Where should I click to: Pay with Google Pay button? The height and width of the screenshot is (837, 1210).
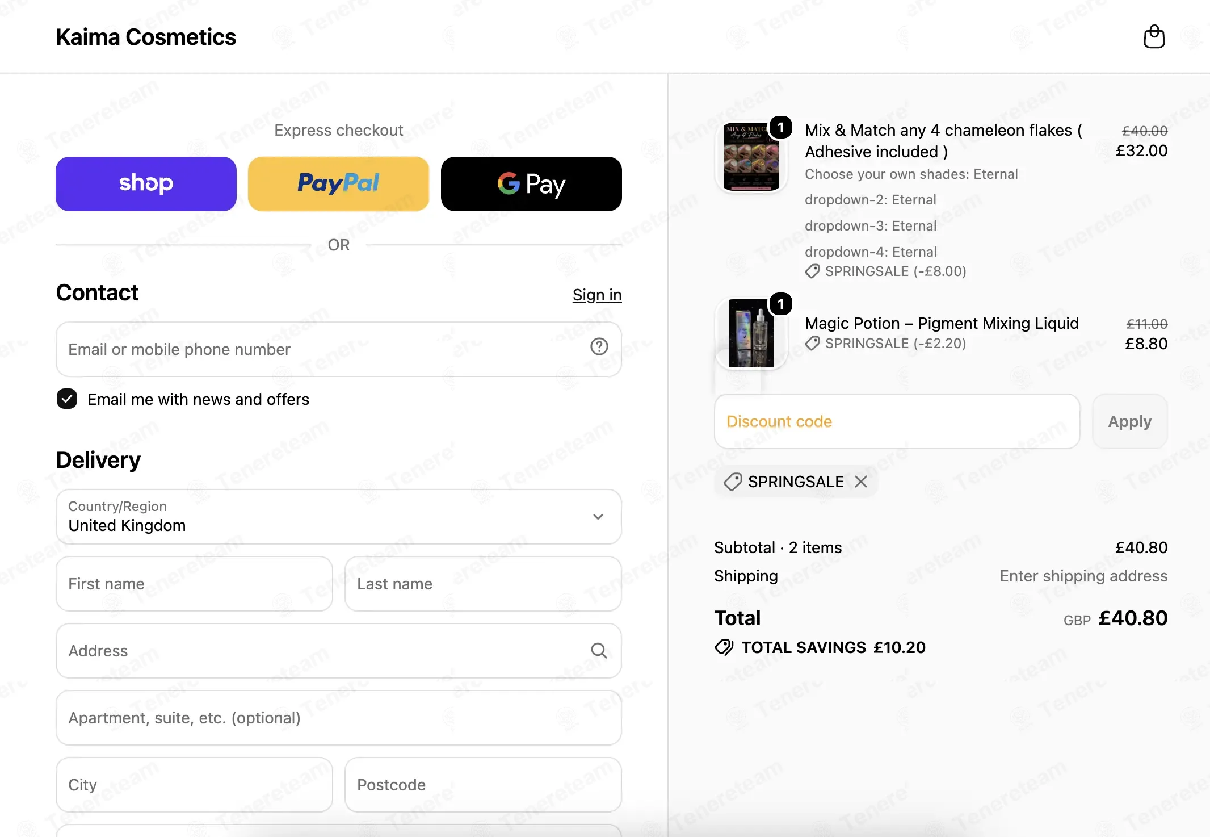[x=531, y=184]
